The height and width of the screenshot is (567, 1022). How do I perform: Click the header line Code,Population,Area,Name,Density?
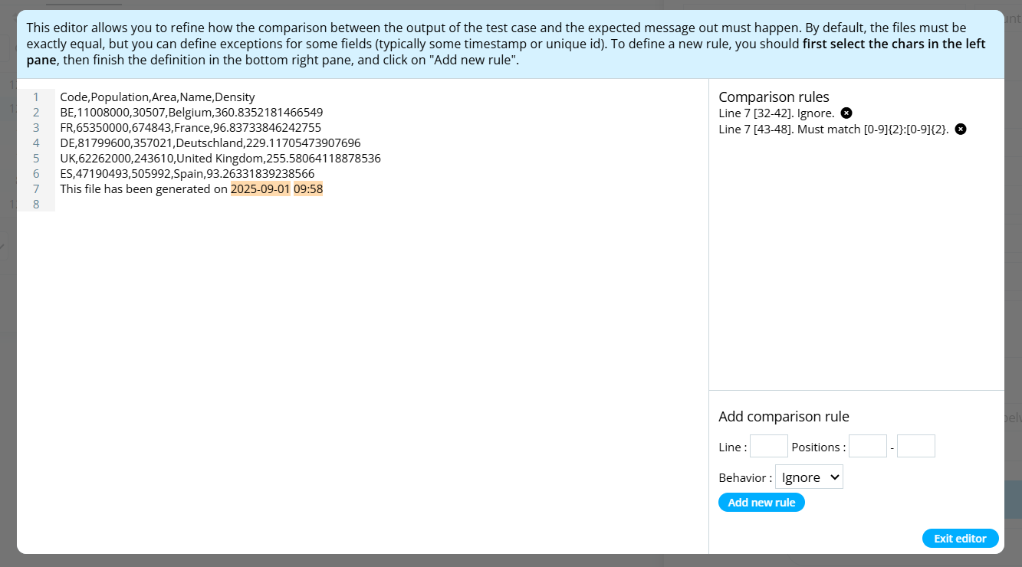(x=157, y=97)
